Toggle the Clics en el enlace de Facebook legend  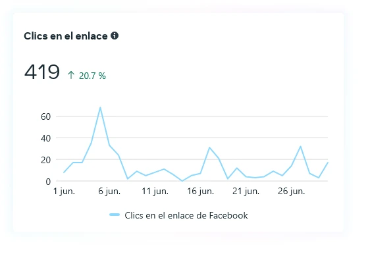point(178,215)
